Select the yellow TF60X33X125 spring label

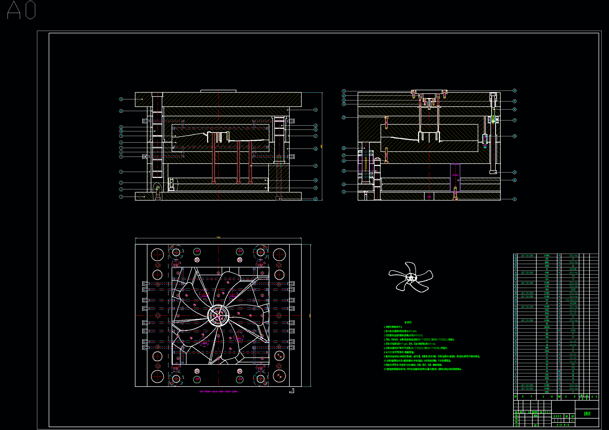(366, 164)
